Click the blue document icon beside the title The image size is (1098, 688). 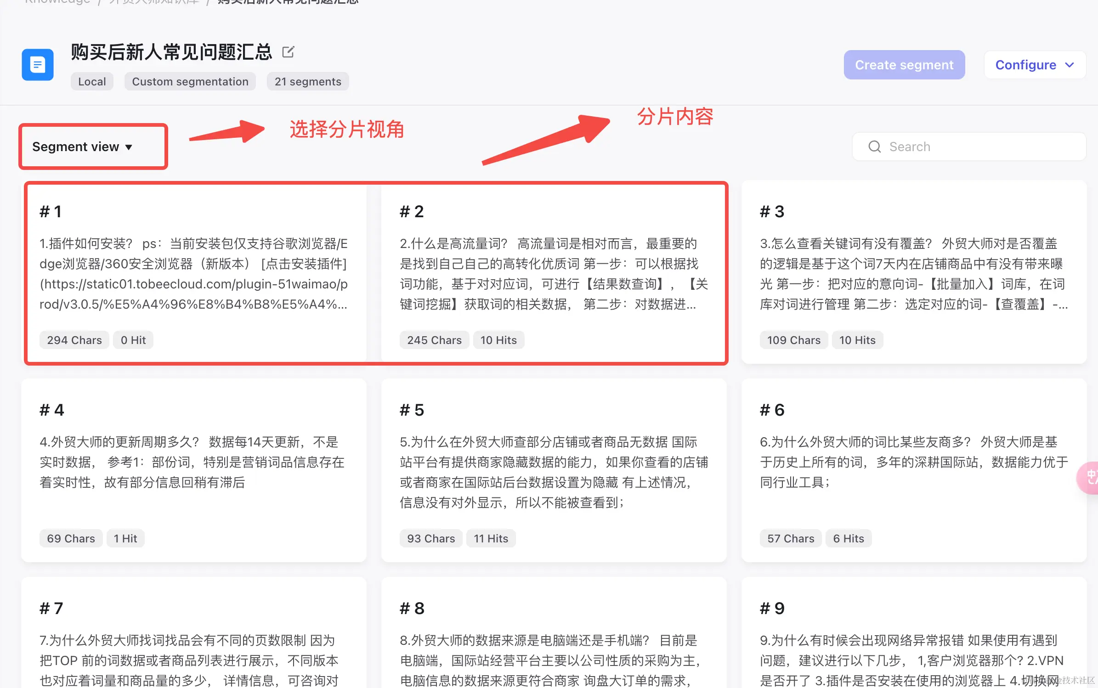(37, 65)
